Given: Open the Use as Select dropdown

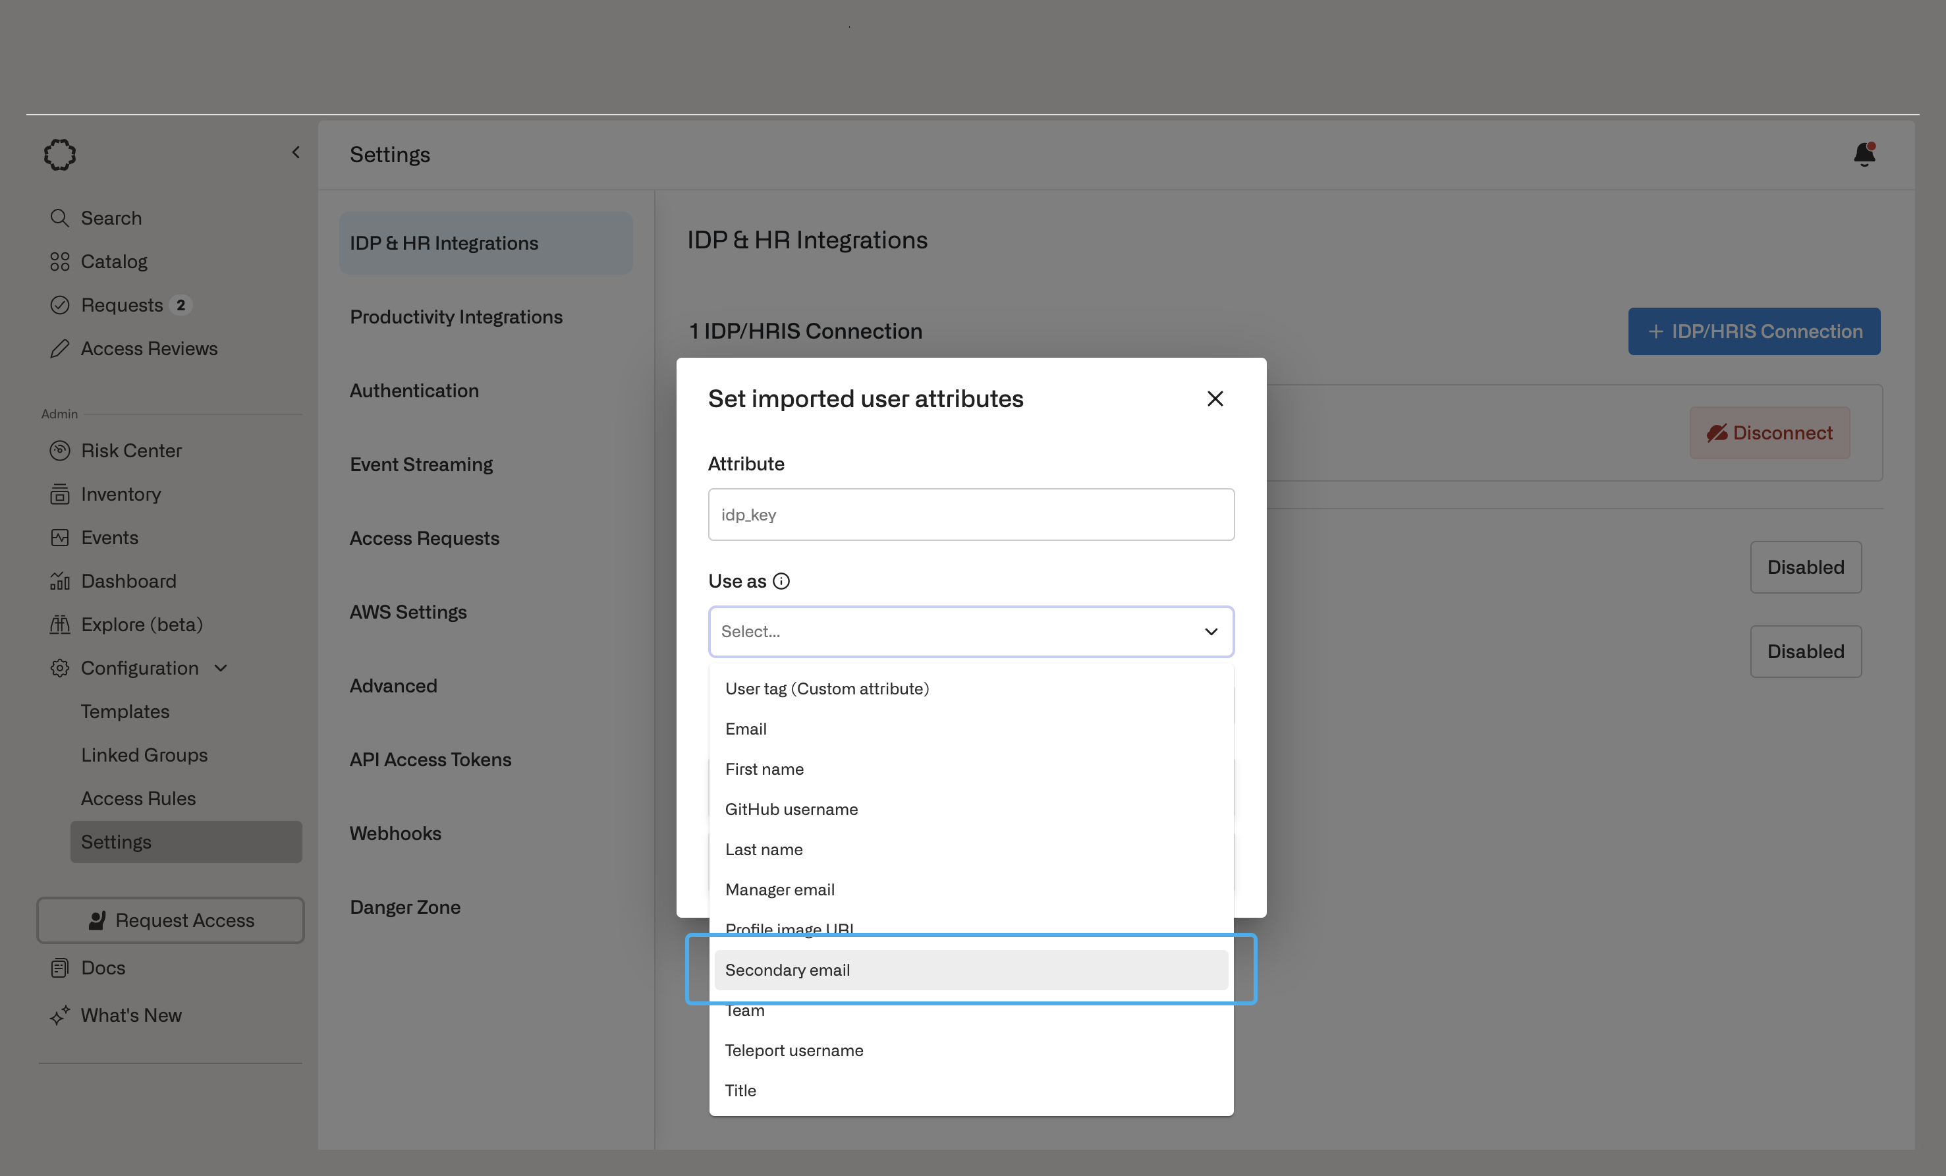Looking at the screenshot, I should point(970,631).
